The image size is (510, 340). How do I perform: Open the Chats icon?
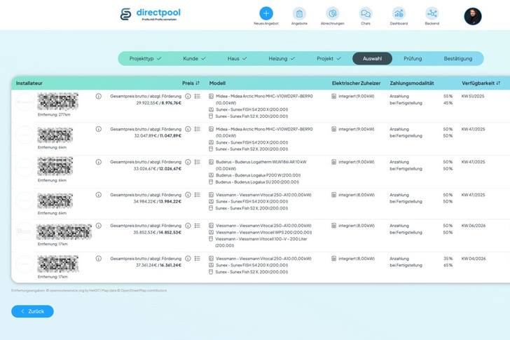366,13
